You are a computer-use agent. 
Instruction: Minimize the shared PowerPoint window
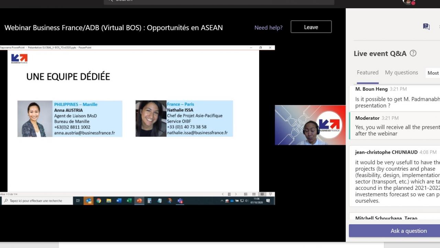(x=251, y=47)
